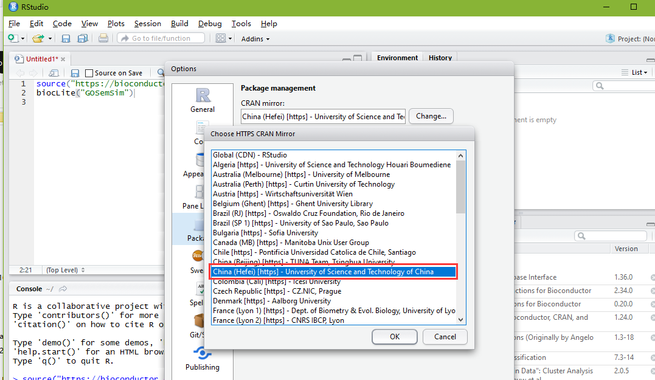The image size is (655, 380).
Task: Select Austria Wirtschaftsuniversität Wien mirror
Action: 333,194
